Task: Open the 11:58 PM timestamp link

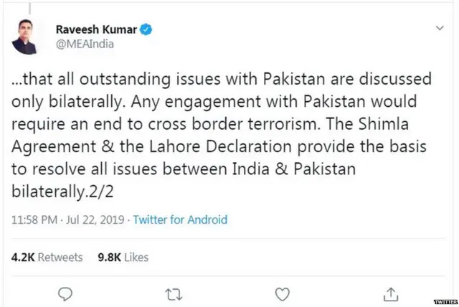Action: [34, 220]
